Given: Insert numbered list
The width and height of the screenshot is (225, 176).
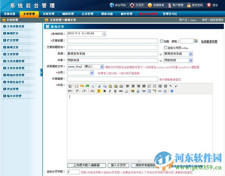Looking at the screenshot, I should click(149, 86).
